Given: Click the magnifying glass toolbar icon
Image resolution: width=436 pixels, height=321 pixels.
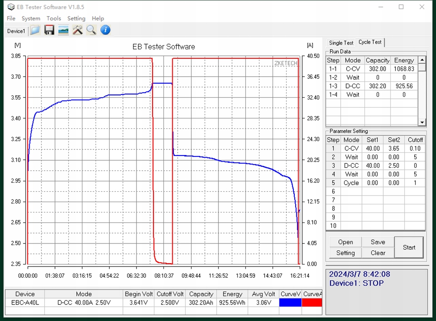Looking at the screenshot, I should 91,30.
